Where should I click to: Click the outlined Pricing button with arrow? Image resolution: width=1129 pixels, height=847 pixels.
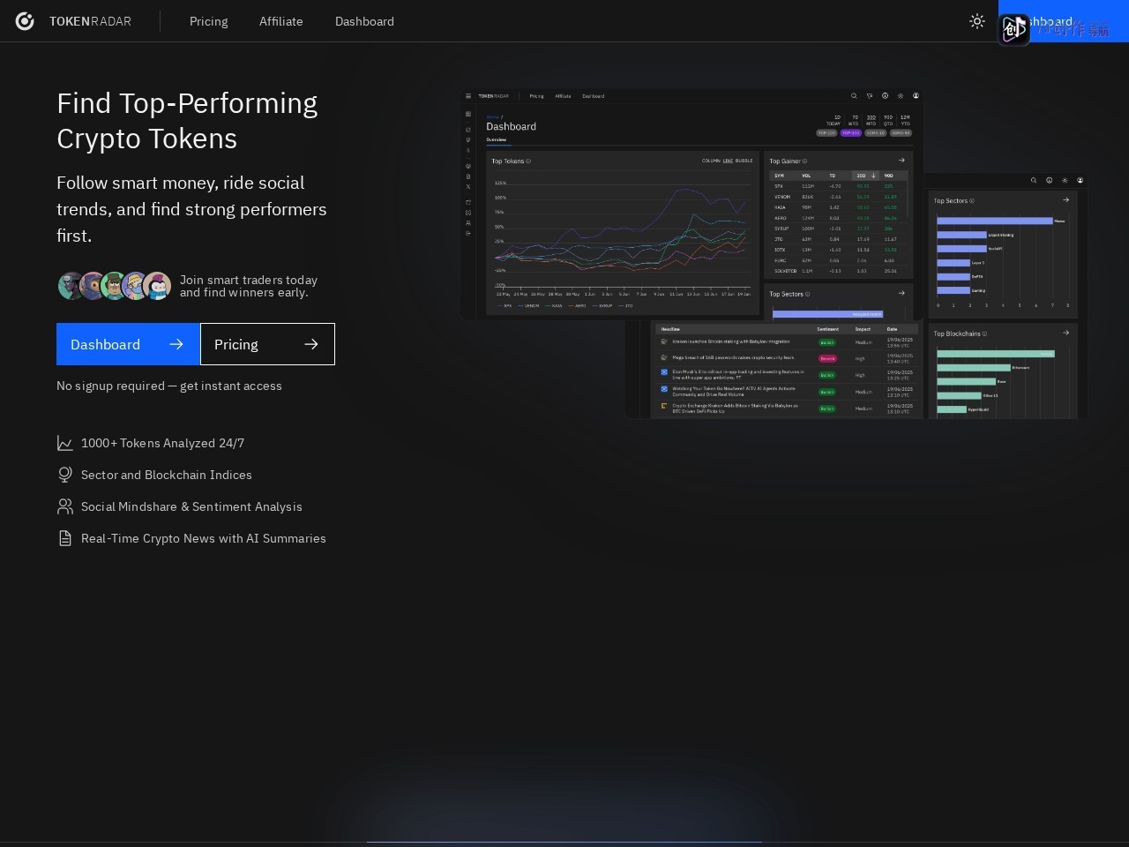click(x=267, y=344)
